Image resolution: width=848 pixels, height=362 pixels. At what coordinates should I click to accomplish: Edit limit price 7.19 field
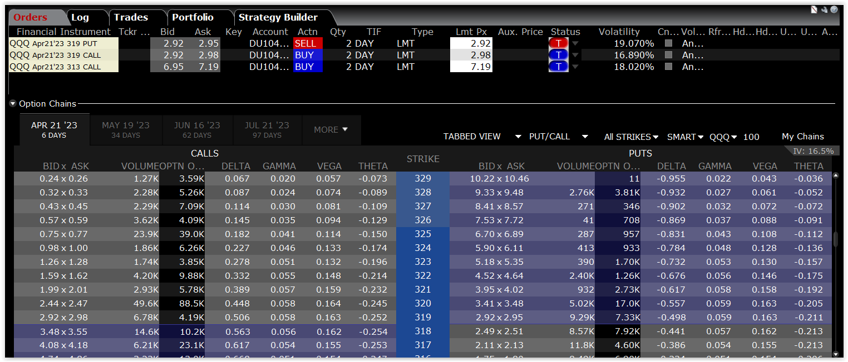(x=471, y=67)
